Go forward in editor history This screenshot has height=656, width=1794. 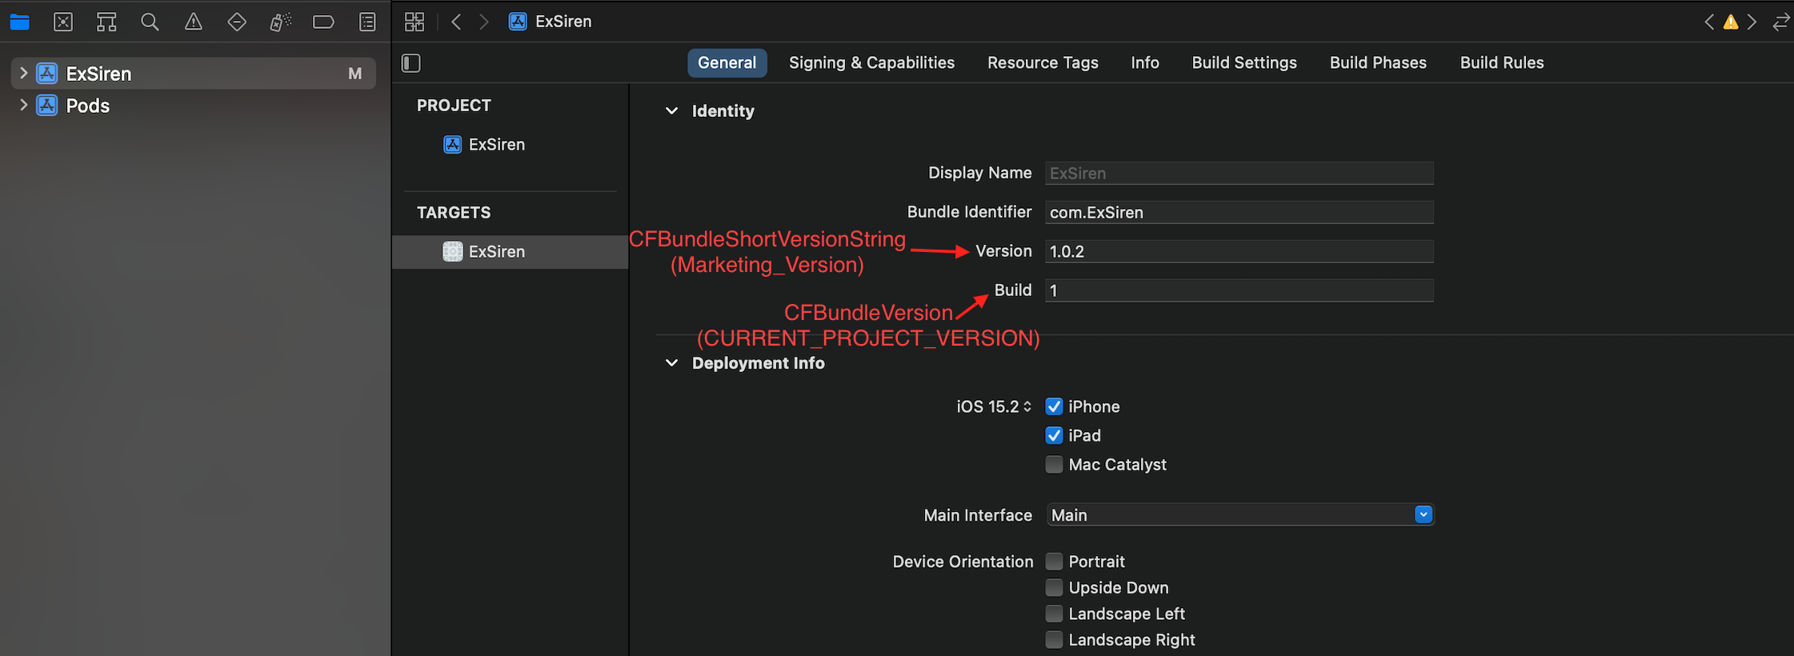point(483,22)
